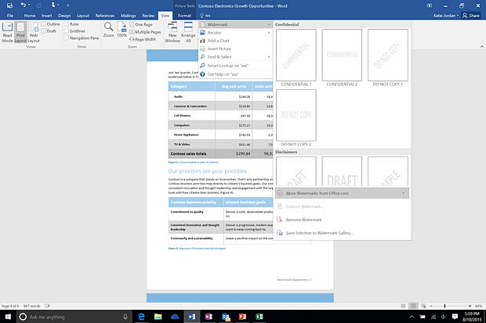Pick the CONFIDENTIAL 1 watermark thumbnail
Viewport: 486px width, 323px height.
[298, 56]
